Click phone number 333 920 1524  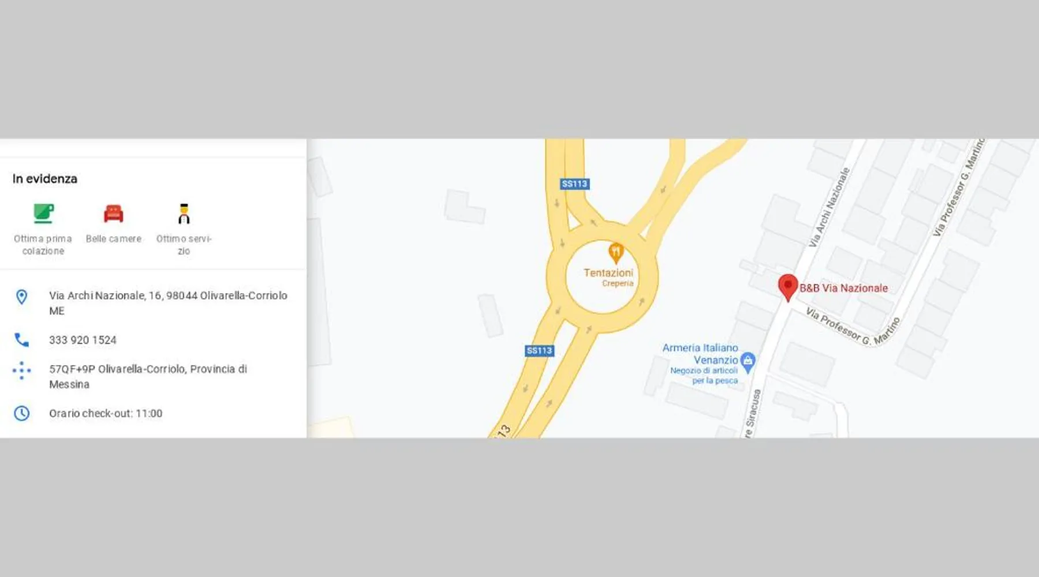click(x=83, y=340)
